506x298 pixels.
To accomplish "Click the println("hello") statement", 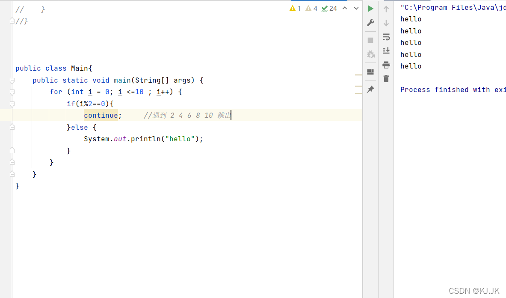I will [143, 139].
